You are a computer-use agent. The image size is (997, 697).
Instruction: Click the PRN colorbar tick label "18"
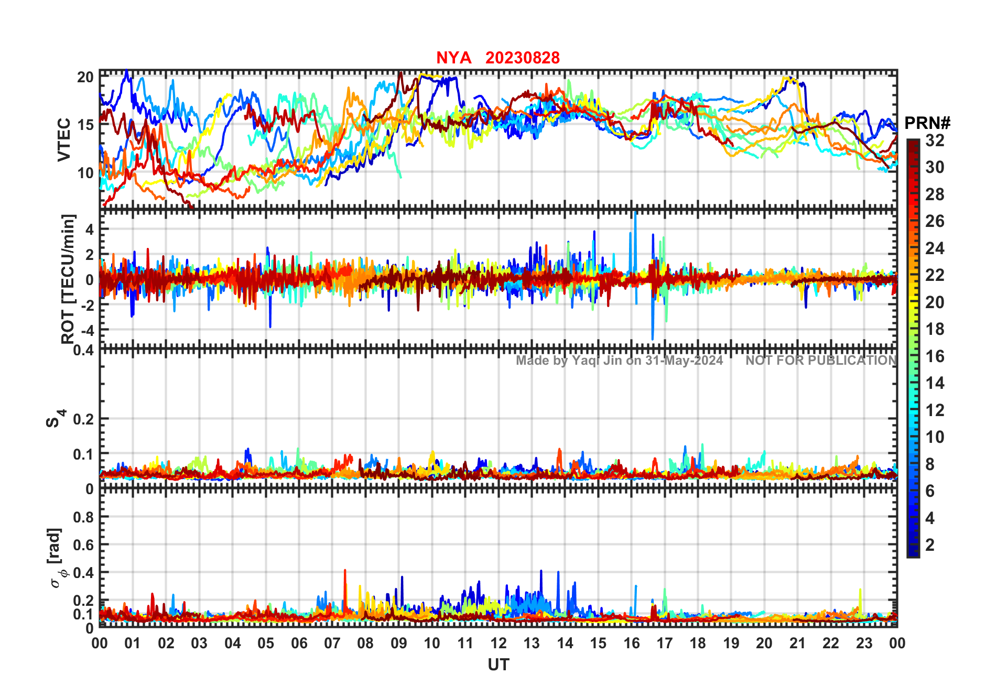pos(935,329)
